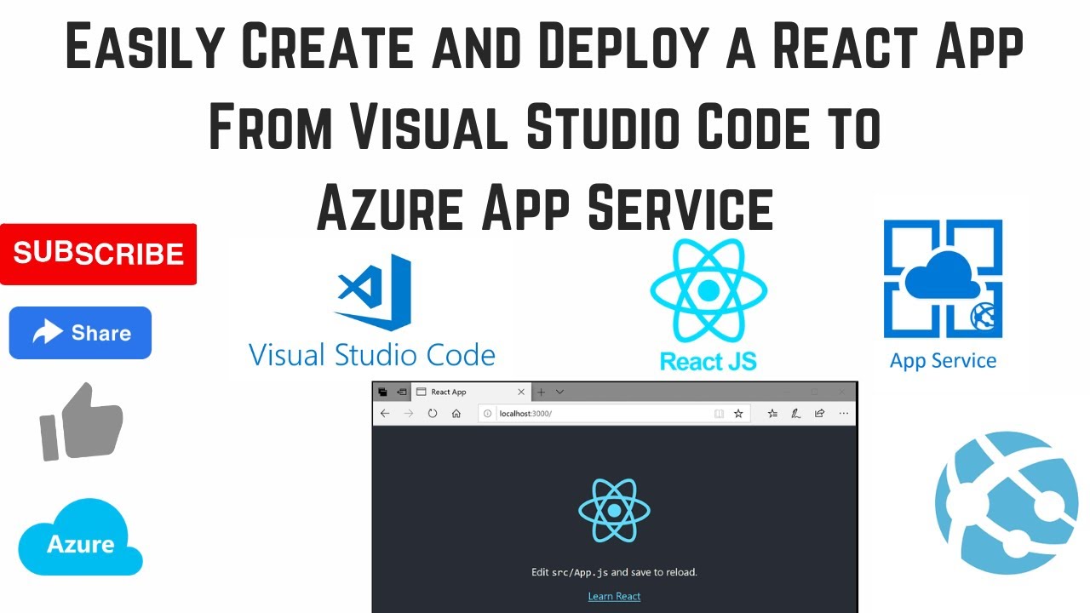Click the Azure web app globe icon
The image size is (1090, 613).
(x=1006, y=504)
